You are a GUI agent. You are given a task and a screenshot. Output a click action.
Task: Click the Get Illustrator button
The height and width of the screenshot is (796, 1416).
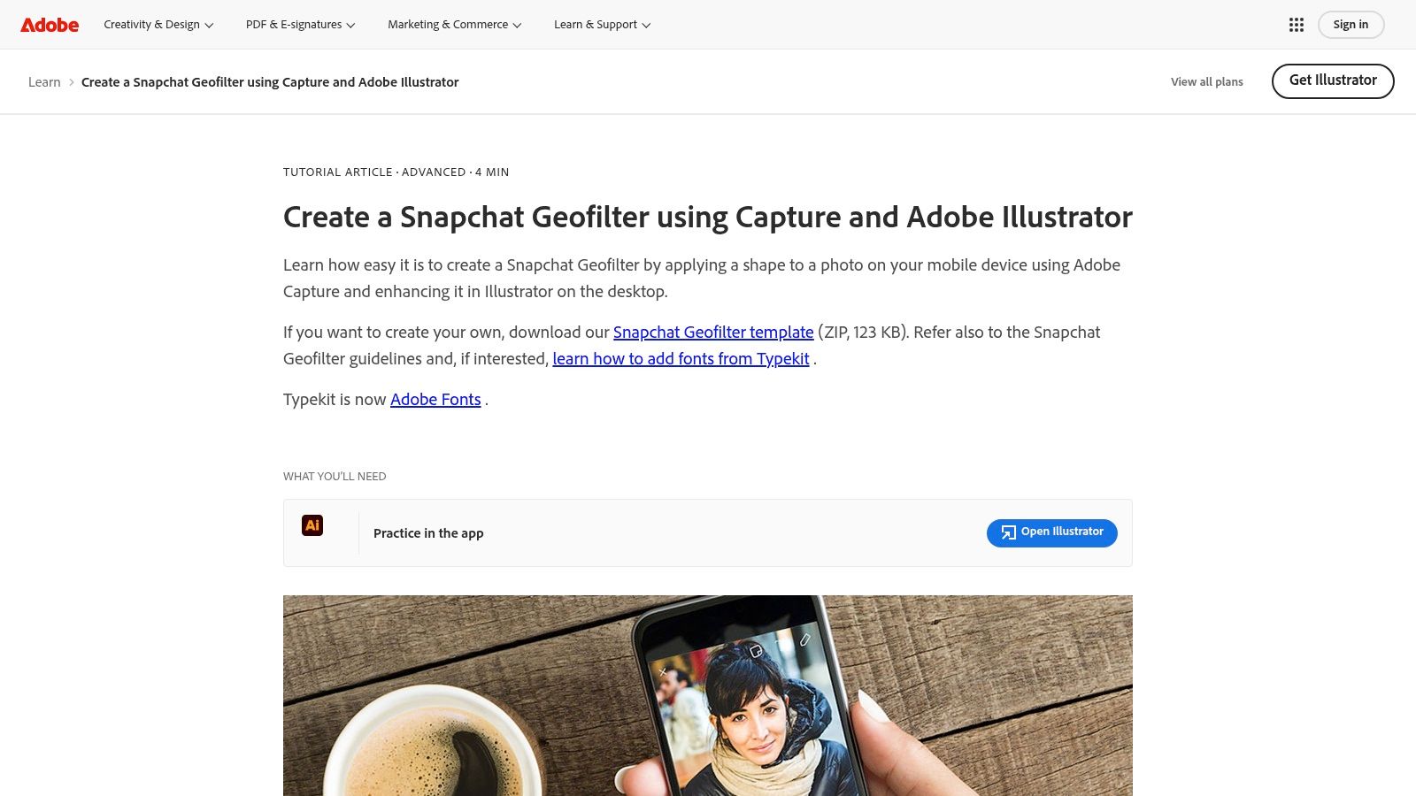pos(1333,80)
